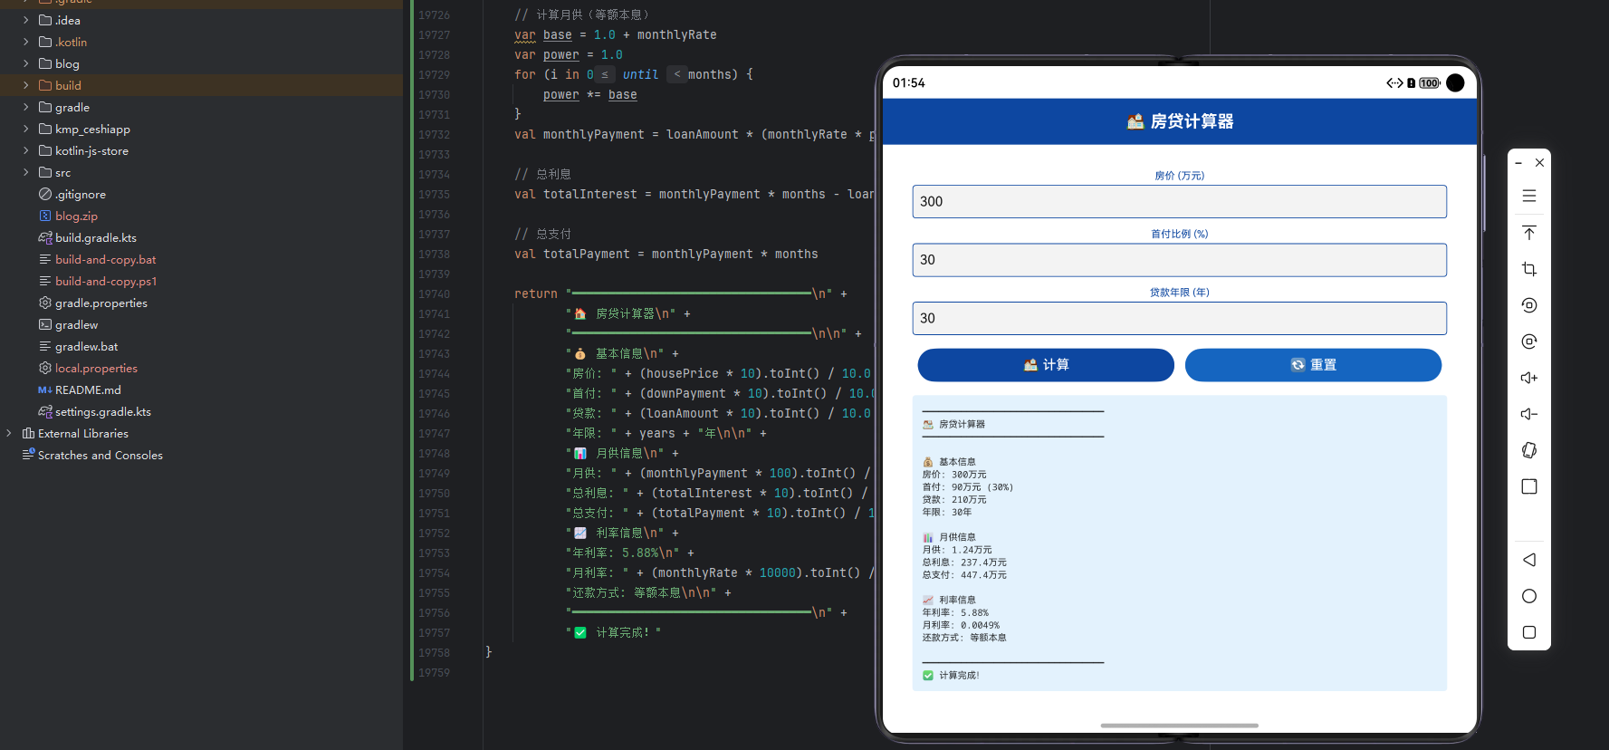Click line number 19740 in the gutter
The width and height of the screenshot is (1609, 750).
[434, 294]
